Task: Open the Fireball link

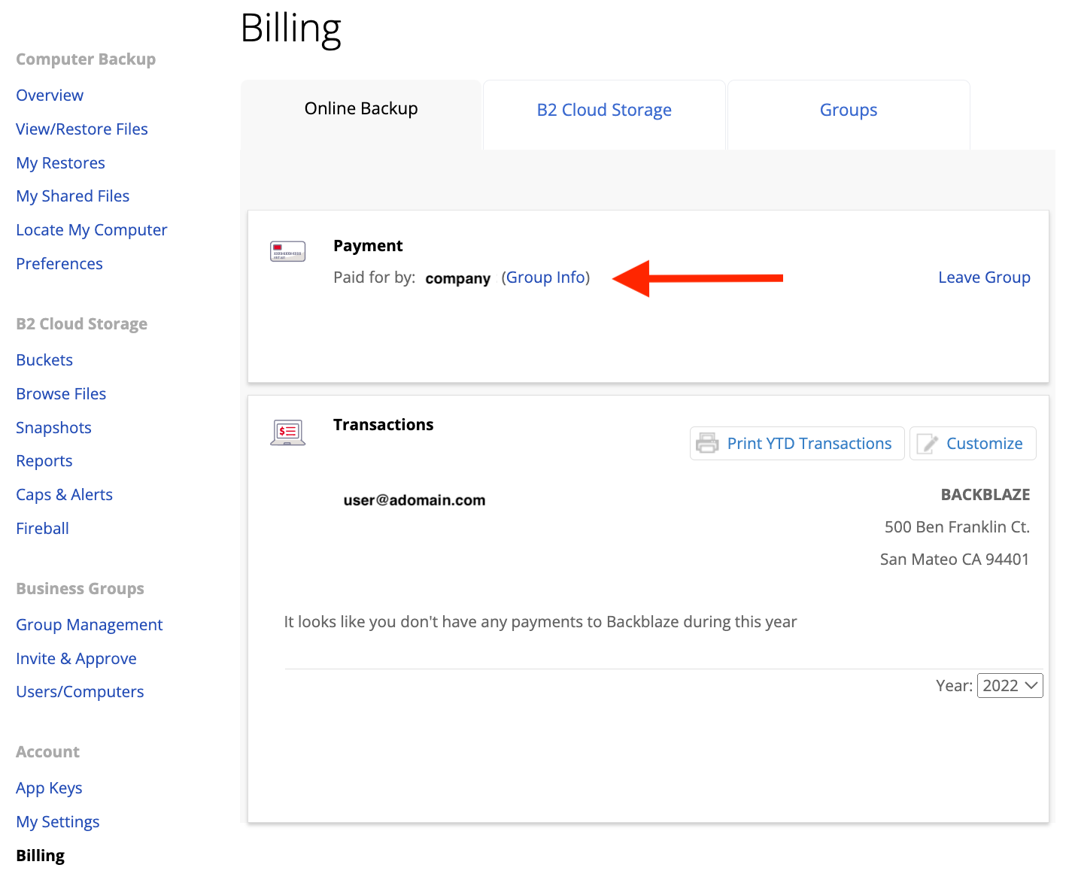Action: click(42, 529)
